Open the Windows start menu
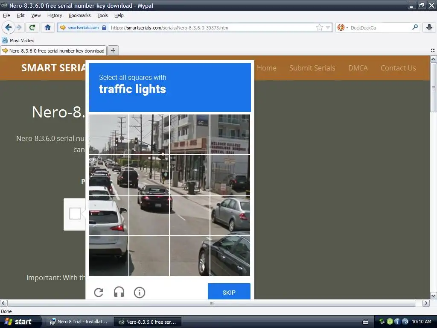Screen dimensions: 437x328 (20, 322)
